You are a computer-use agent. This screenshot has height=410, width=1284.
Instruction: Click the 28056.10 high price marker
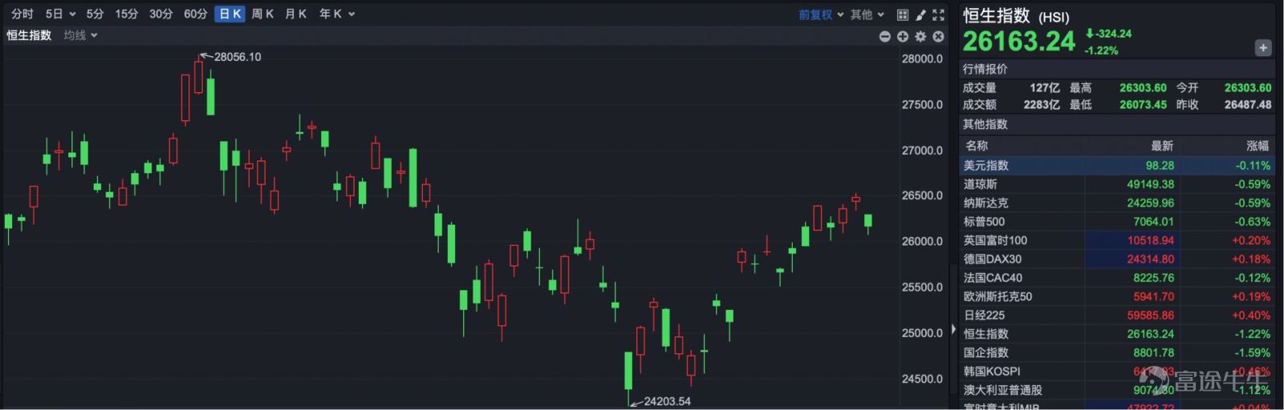[237, 57]
